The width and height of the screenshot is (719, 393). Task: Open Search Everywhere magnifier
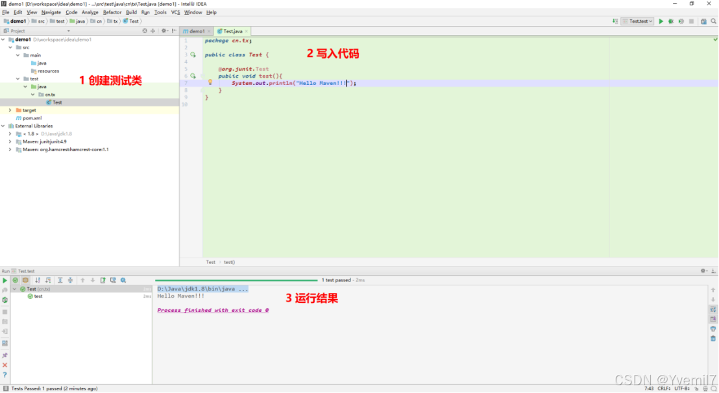coord(714,21)
